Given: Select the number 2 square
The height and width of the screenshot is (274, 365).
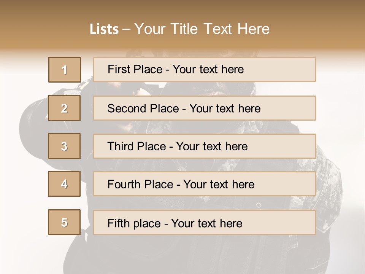Looking at the screenshot, I should point(64,108).
